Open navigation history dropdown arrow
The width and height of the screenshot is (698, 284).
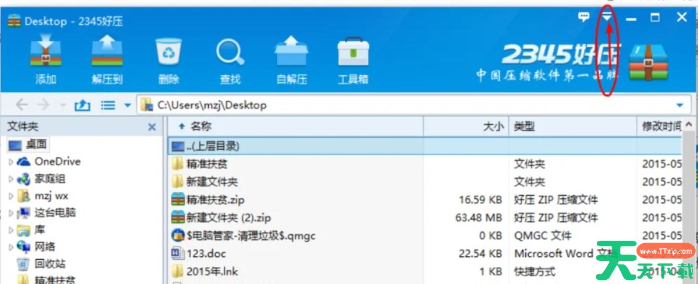(62, 105)
